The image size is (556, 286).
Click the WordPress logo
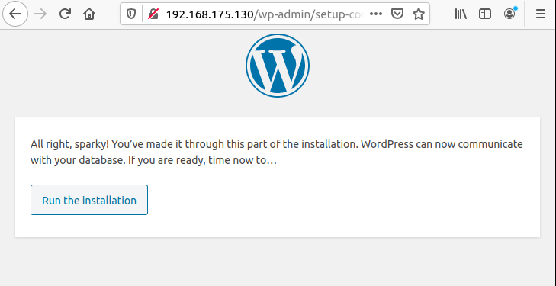(278, 66)
